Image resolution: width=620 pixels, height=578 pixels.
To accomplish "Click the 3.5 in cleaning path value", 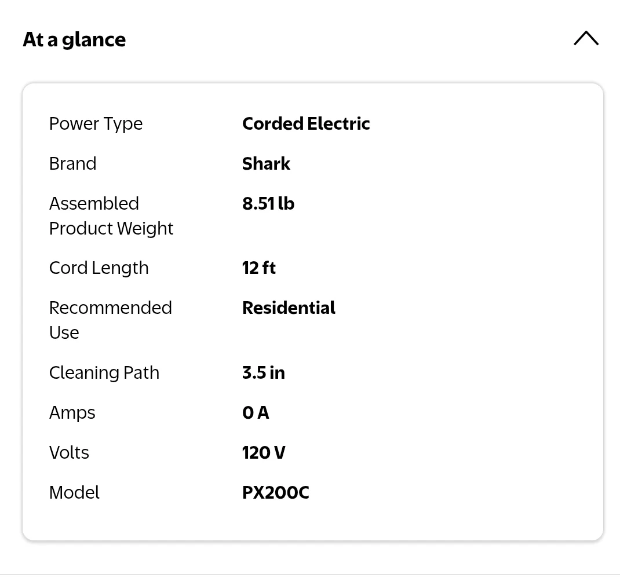I will 263,372.
